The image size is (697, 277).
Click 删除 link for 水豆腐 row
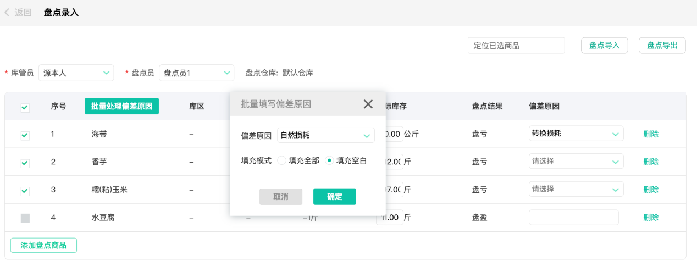[x=651, y=217]
